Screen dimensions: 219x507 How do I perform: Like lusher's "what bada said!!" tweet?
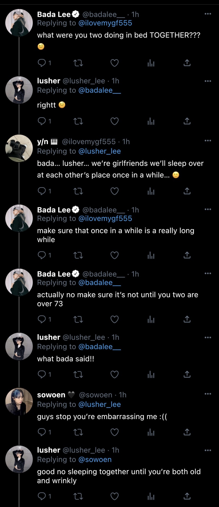point(114,374)
